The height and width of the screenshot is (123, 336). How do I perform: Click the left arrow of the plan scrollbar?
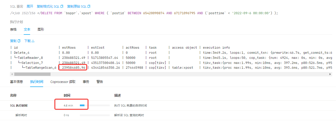coord(12,74)
